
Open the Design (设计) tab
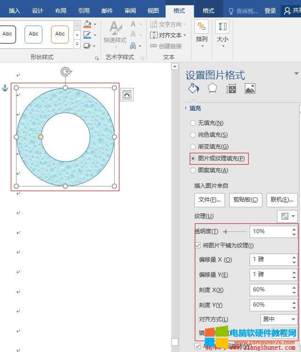(x=38, y=11)
